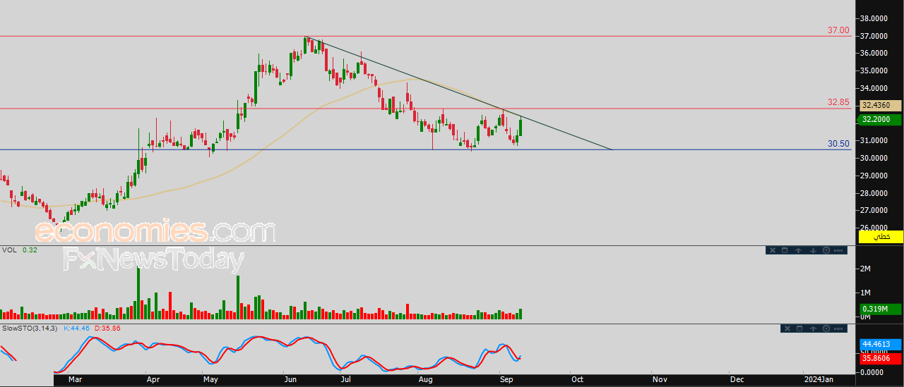Click the May label on time axis
The width and height of the screenshot is (904, 387).
click(x=210, y=379)
